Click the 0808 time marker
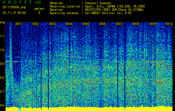Image resolution: width=175 pixels, height=111 pixels. pyautogui.click(x=136, y=24)
